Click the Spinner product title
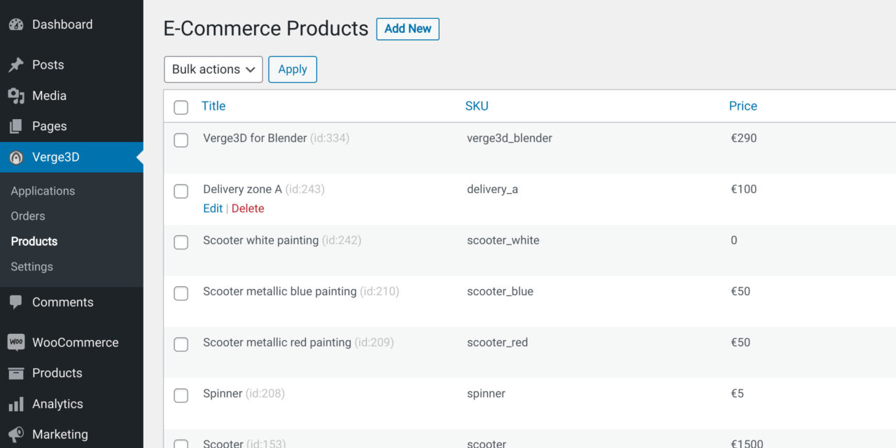 click(223, 394)
